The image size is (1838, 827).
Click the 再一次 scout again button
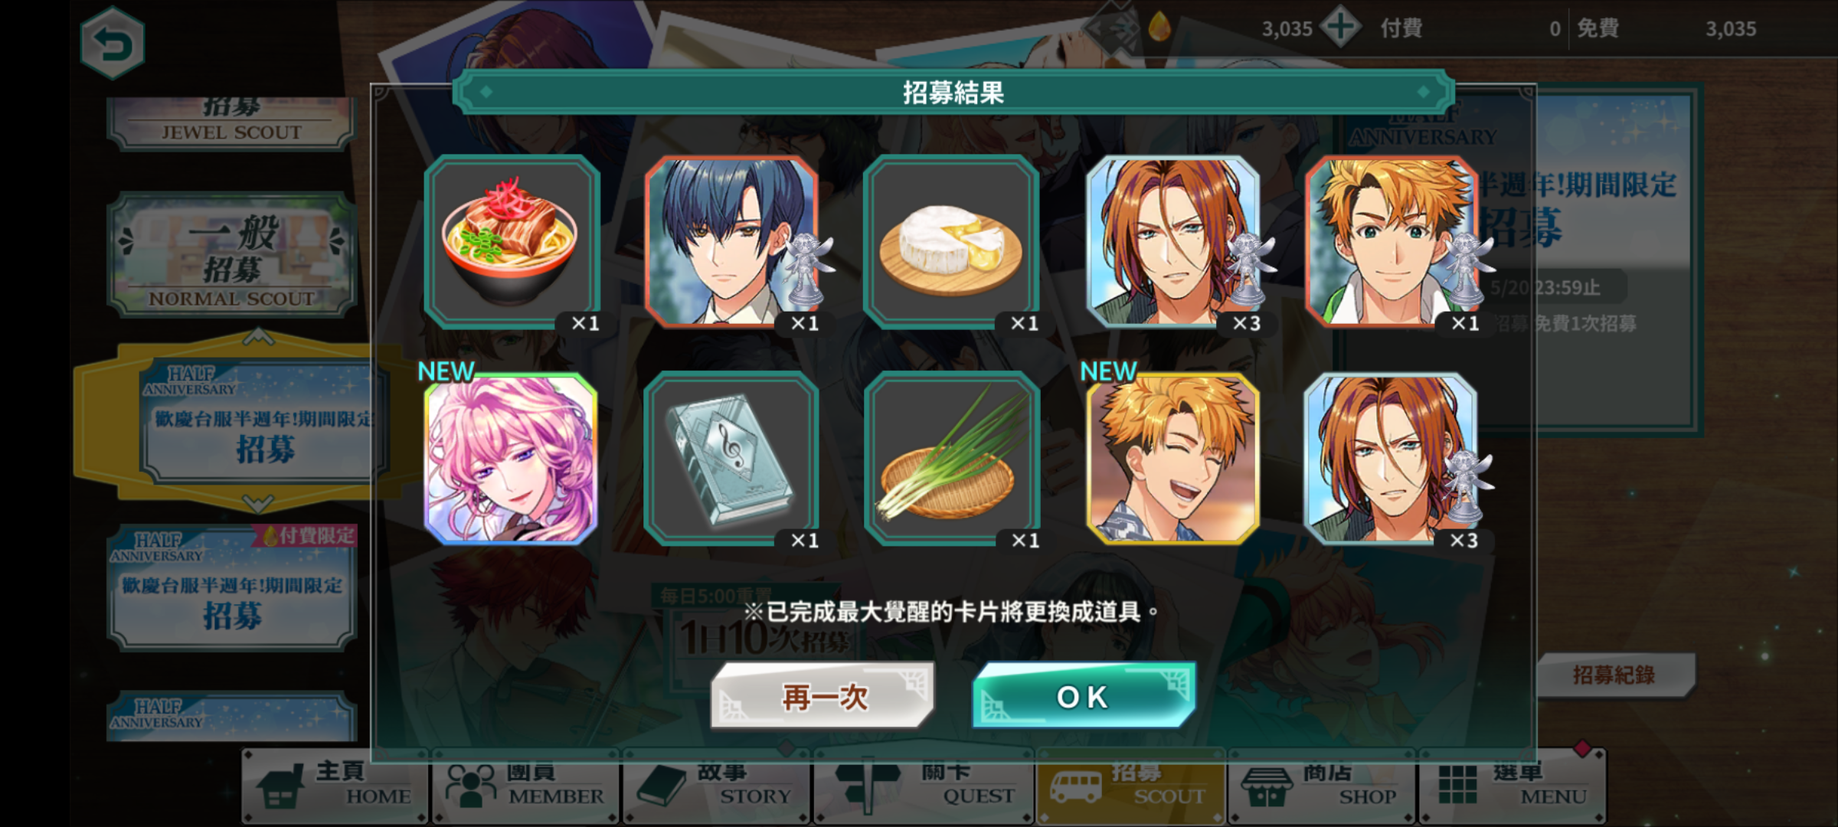click(823, 696)
